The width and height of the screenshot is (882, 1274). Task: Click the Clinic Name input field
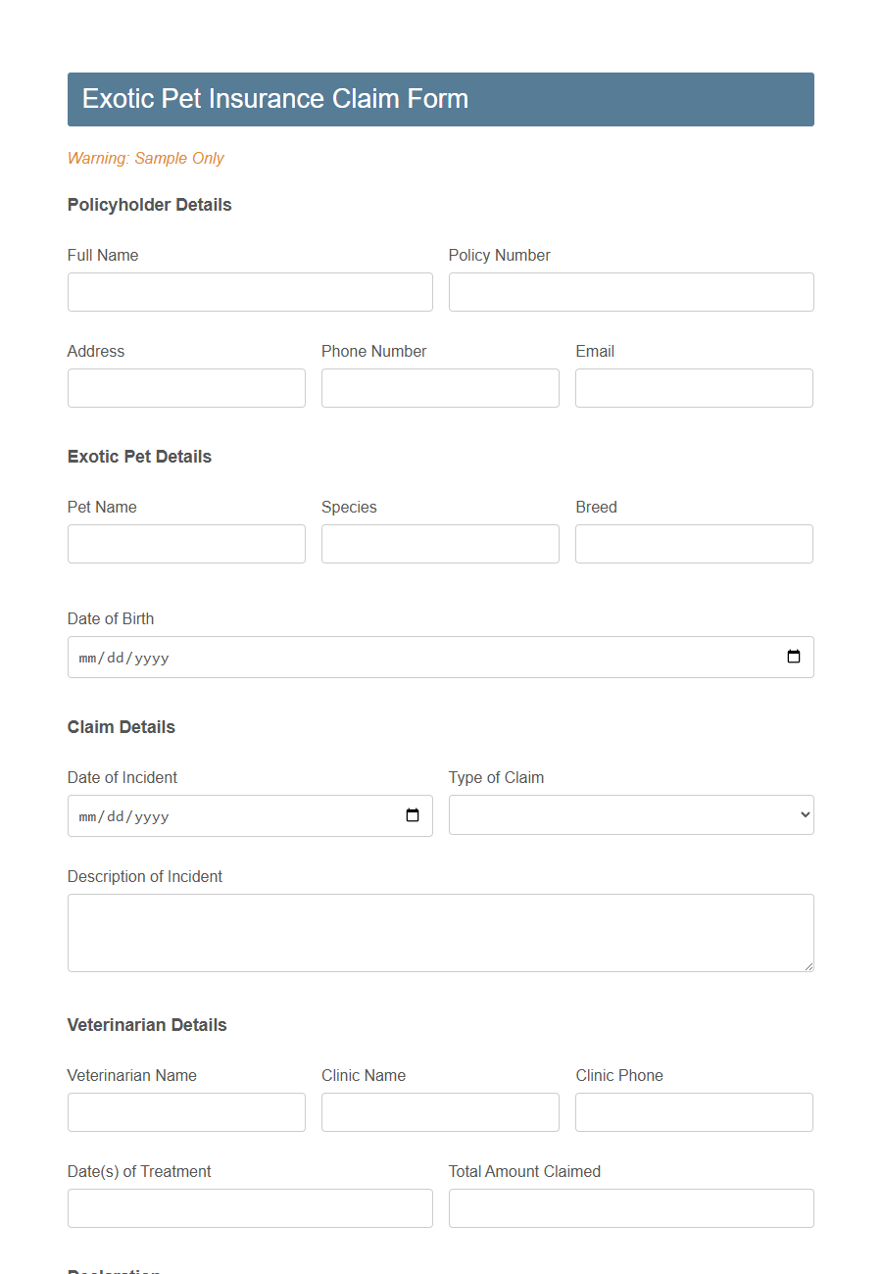click(x=439, y=1112)
